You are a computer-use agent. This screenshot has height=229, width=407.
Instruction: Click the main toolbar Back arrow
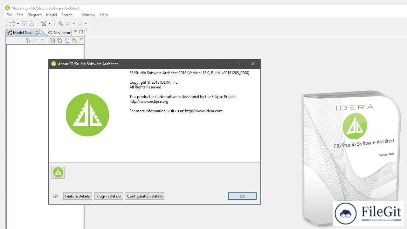(x=68, y=24)
